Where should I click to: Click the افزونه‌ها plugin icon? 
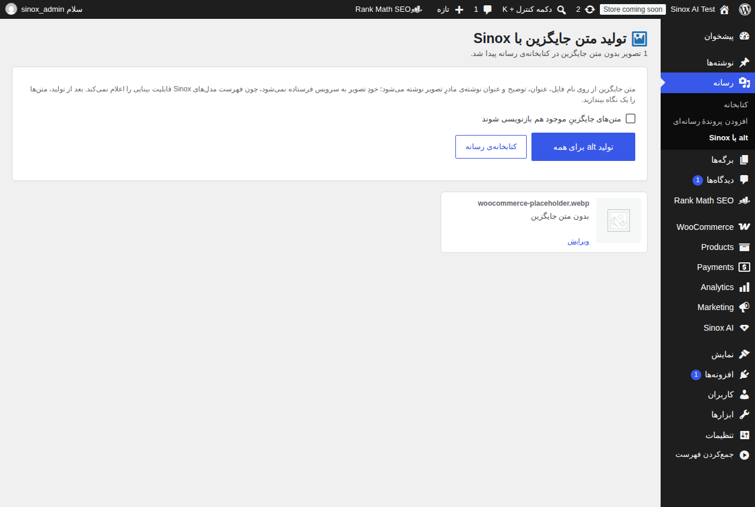point(744,374)
